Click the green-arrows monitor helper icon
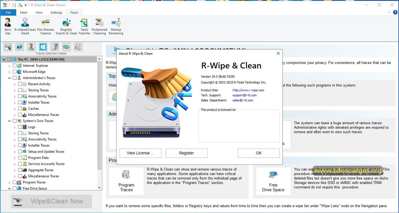Viewport: 399px width, 213px height. click(66, 47)
